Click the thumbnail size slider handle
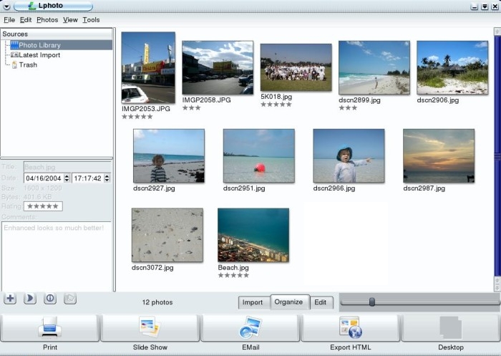Image resolution: width=501 pixels, height=356 pixels. 372,302
